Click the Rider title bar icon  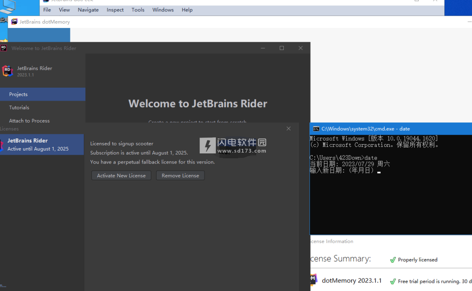point(4,48)
